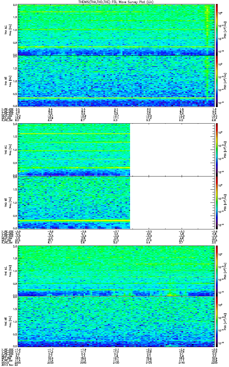The height and width of the screenshot is (367, 229).
Task: Click the 'THA B⊥ freq [Hz]' axis label
Action: click(x=8, y=30)
